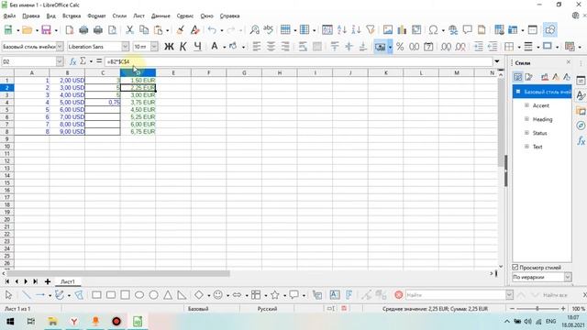Click column E header
This screenshot has height=330, width=587.
point(173,72)
